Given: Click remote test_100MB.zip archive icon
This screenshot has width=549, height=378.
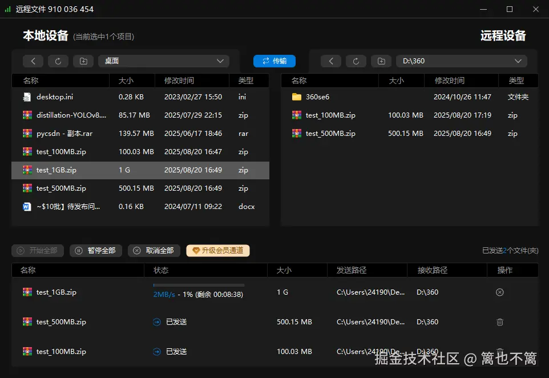Looking at the screenshot, I should pos(297,115).
